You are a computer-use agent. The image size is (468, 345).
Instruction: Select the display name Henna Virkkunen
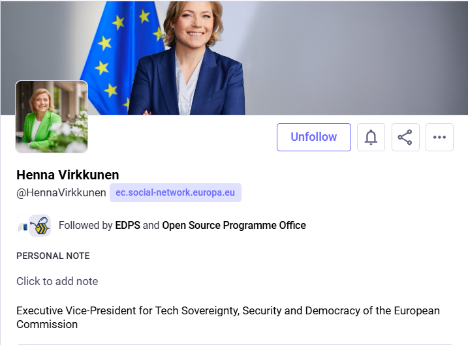(67, 175)
